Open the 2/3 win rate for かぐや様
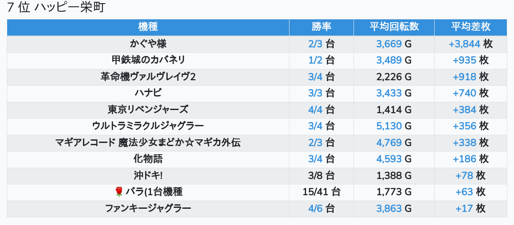 pyautogui.click(x=316, y=44)
